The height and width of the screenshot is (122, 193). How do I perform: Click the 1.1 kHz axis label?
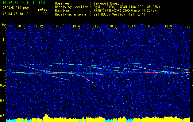click(x=2, y=40)
